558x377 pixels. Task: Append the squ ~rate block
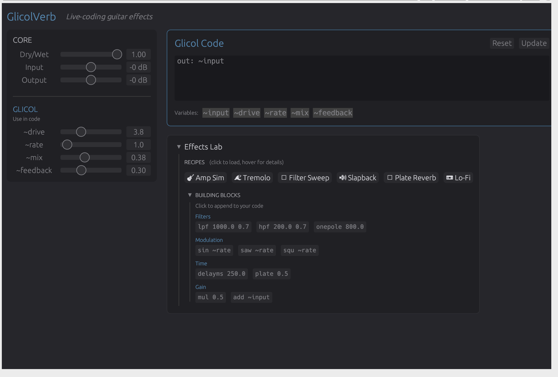pyautogui.click(x=300, y=250)
